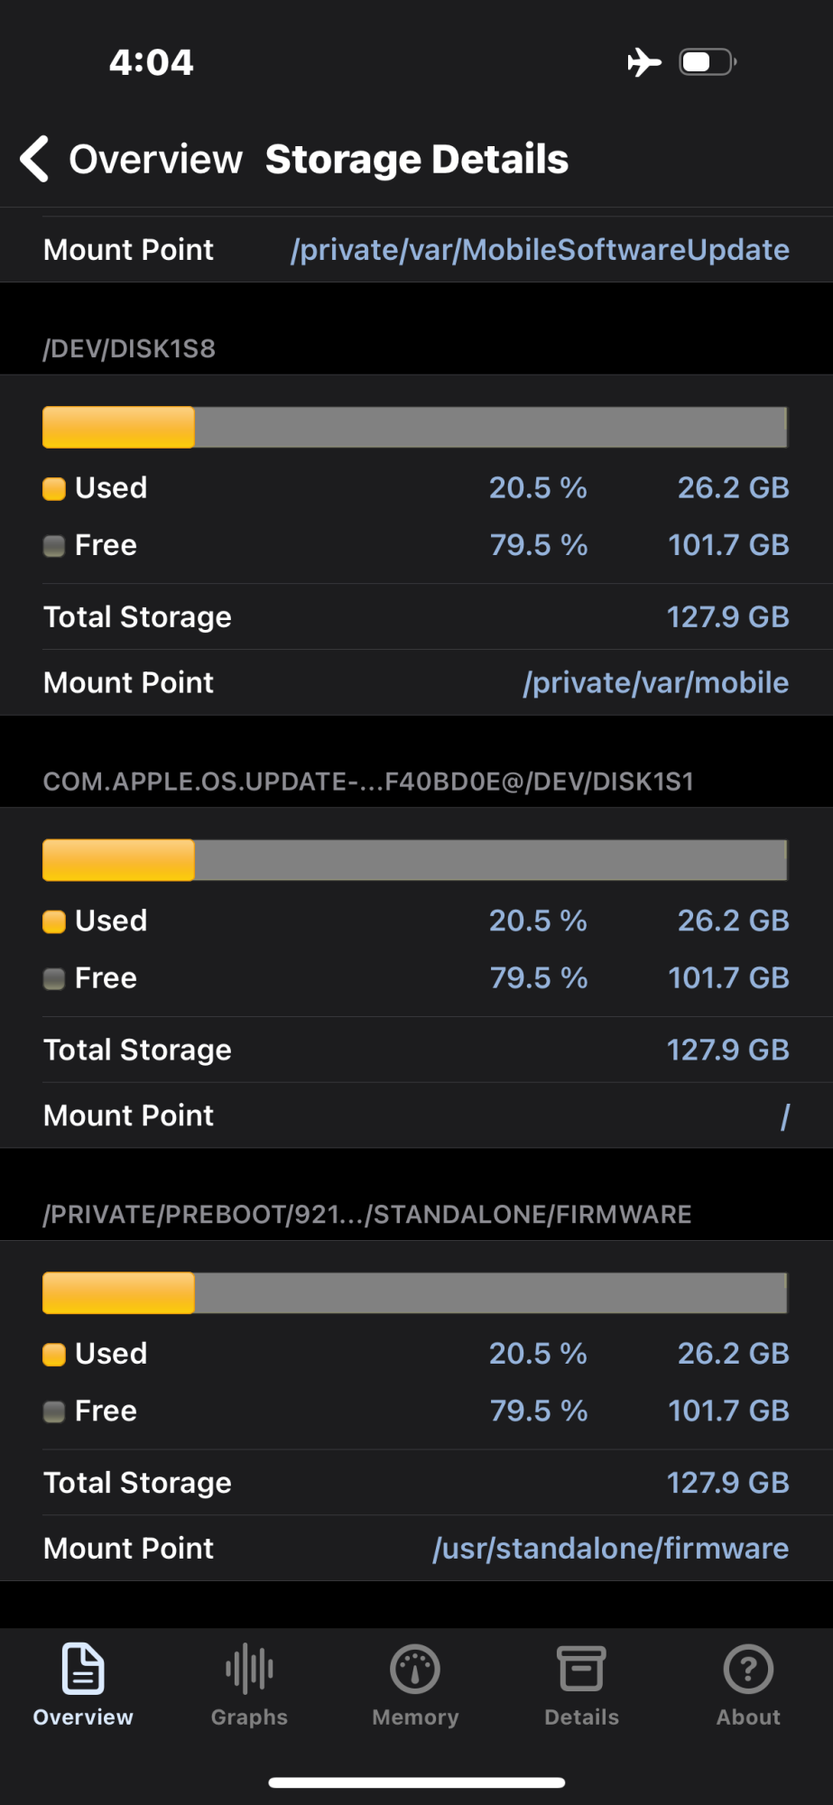
Task: Tap the battery status icon
Action: coord(708,62)
